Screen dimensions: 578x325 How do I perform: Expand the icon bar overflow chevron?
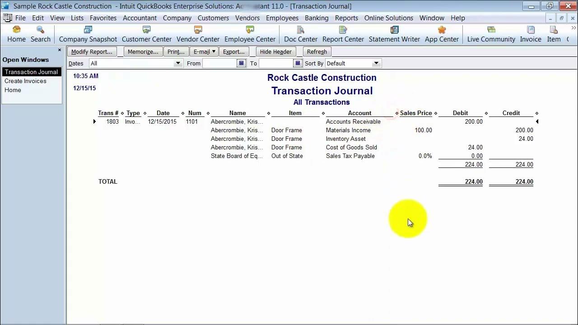coord(573,28)
